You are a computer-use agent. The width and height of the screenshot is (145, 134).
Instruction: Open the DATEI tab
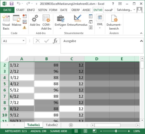pos(7,10)
